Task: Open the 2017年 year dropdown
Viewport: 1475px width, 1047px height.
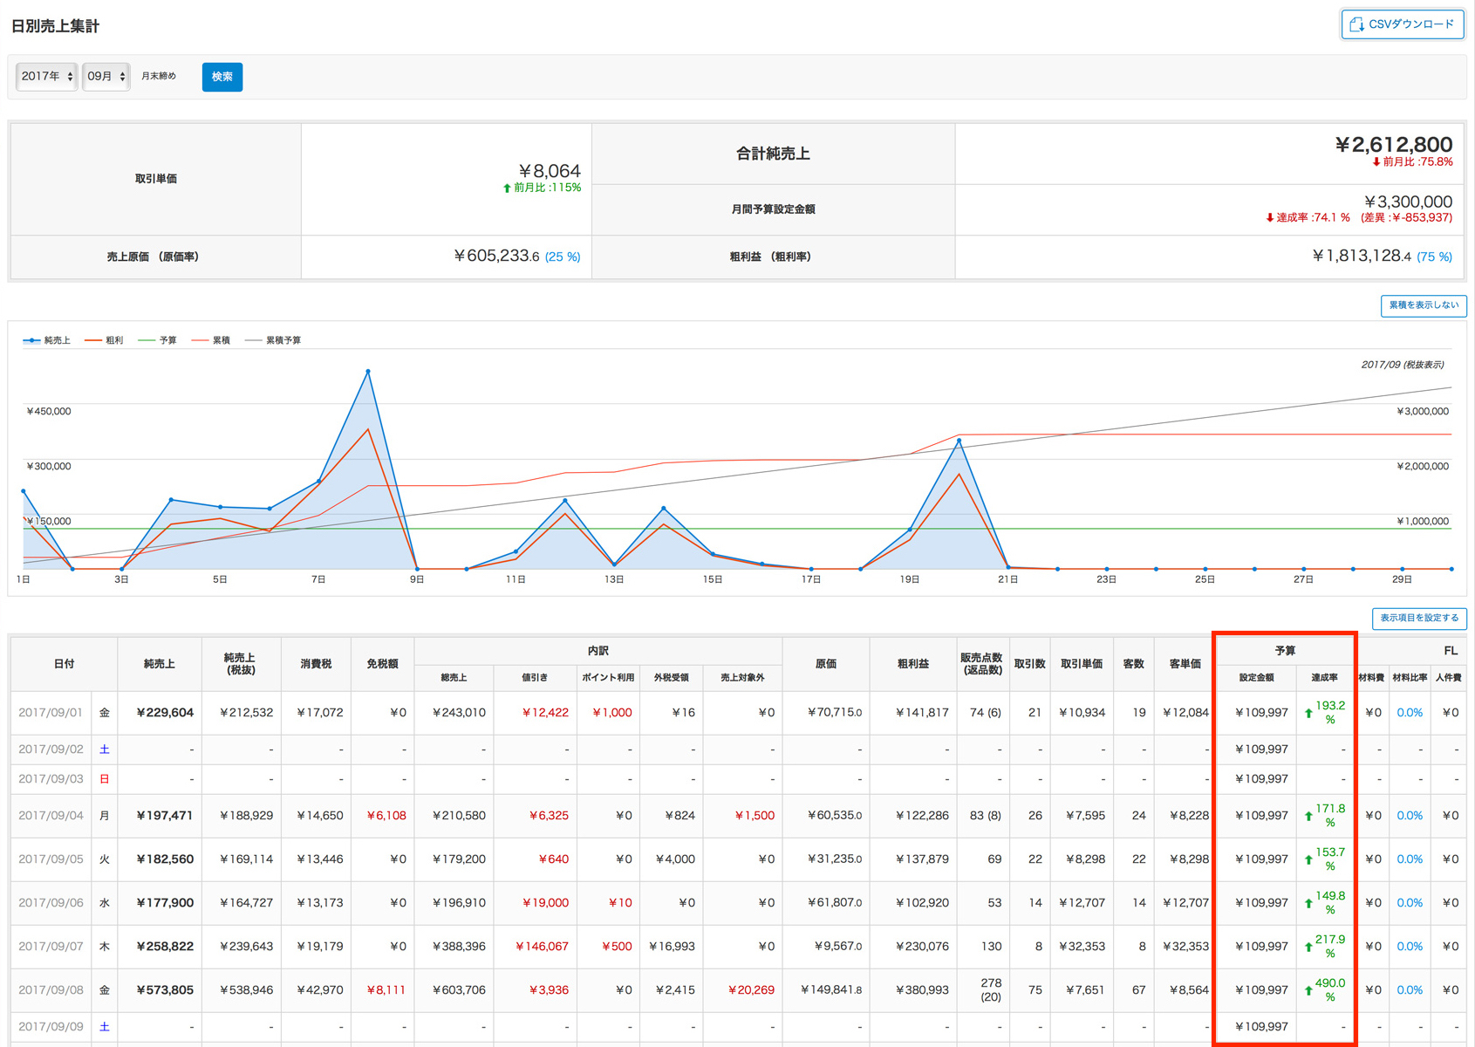Action: pyautogui.click(x=46, y=77)
